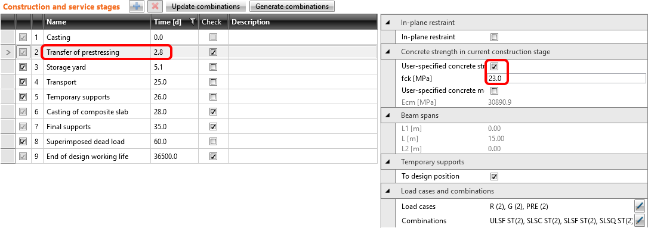This screenshot has width=648, height=228.
Task: Click the Generate combinations button
Action: click(292, 7)
